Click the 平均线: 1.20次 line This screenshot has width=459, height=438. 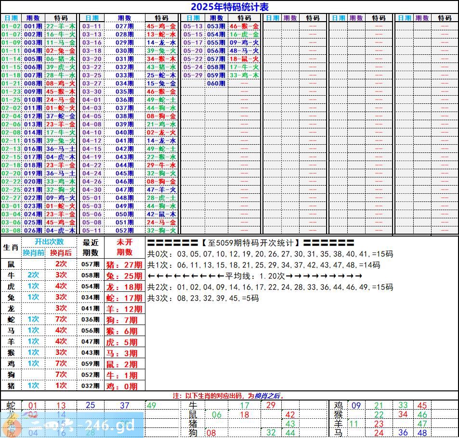pos(254,276)
